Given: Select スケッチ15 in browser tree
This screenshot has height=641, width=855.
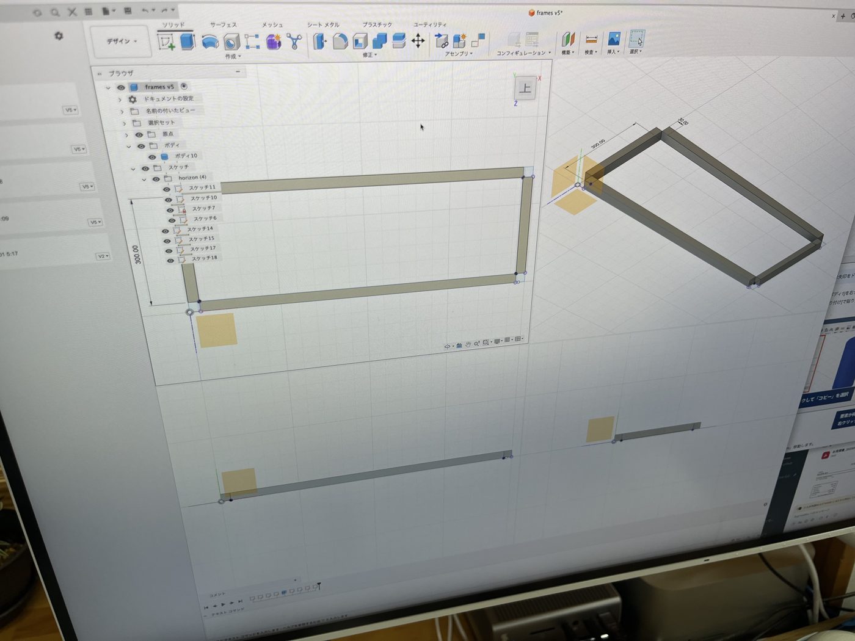Looking at the screenshot, I should point(201,239).
